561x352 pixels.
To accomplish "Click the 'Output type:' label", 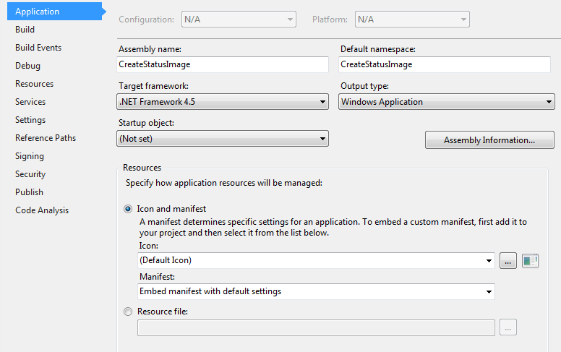I will point(364,86).
